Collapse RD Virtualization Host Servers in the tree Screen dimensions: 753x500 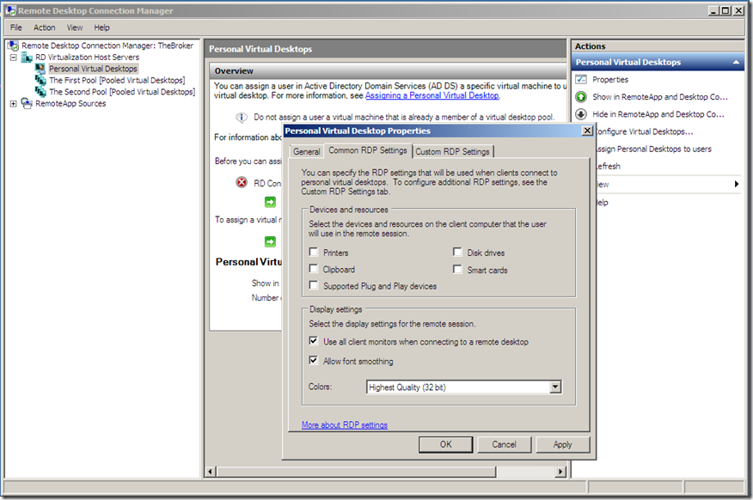pos(12,57)
